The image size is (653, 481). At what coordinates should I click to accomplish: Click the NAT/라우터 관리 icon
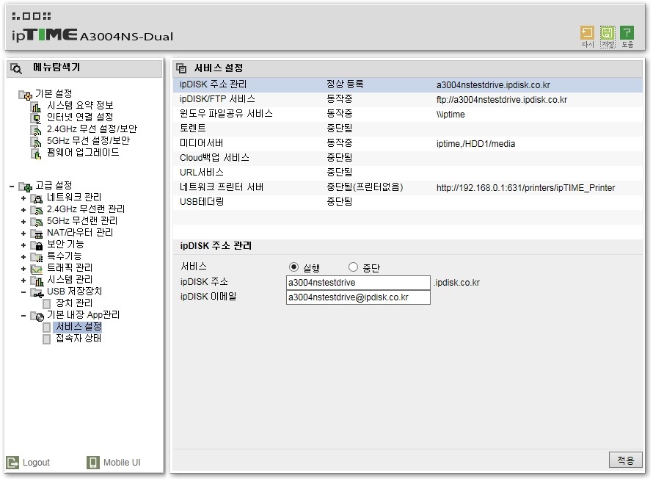point(37,234)
